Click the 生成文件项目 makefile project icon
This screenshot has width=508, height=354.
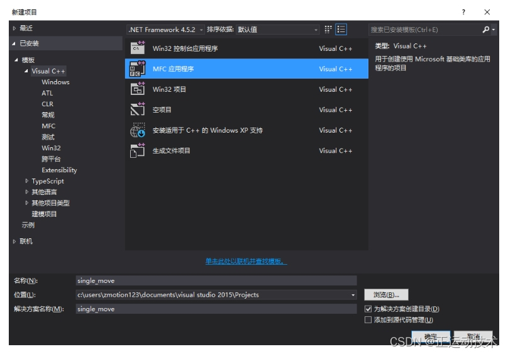coord(137,150)
